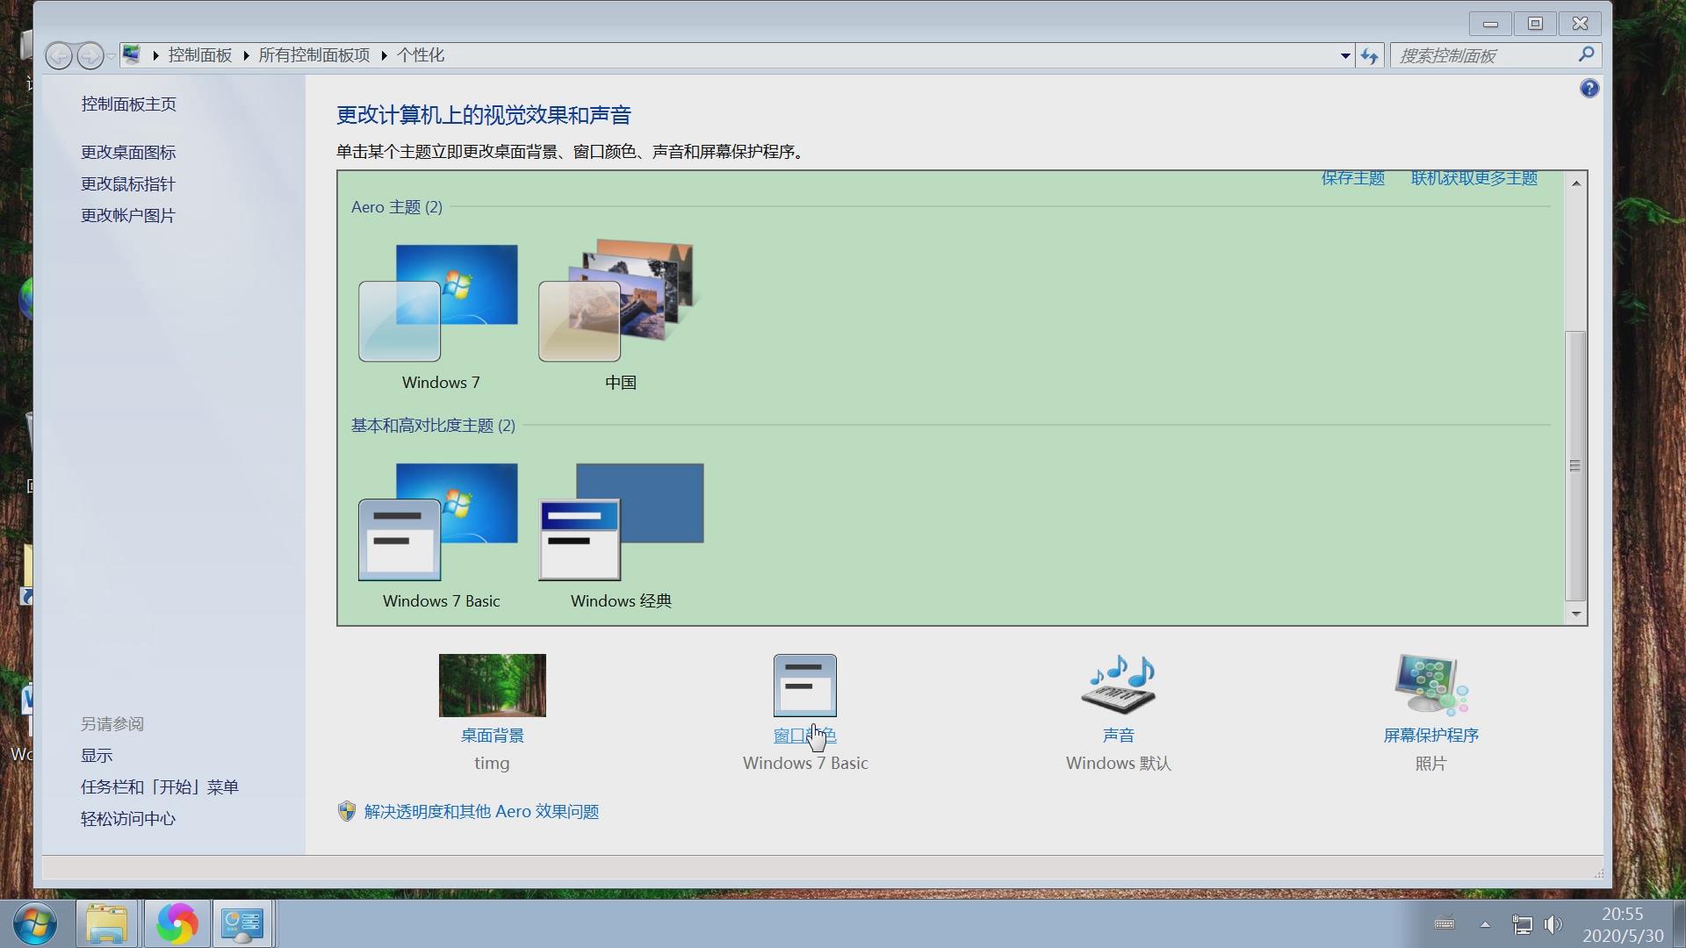1686x948 pixels.
Task: Open 解决透明度和其他 Aero 效果问题 link
Action: pos(480,811)
